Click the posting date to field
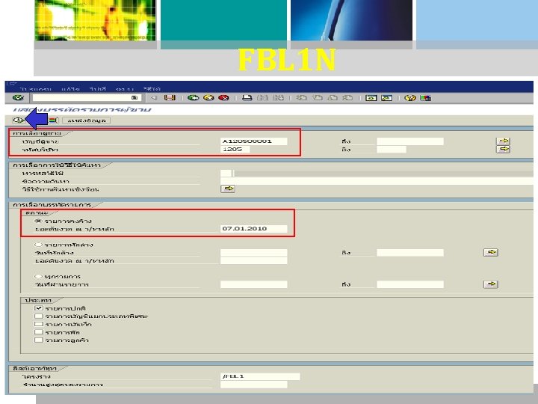The image size is (538, 404). tap(410, 284)
